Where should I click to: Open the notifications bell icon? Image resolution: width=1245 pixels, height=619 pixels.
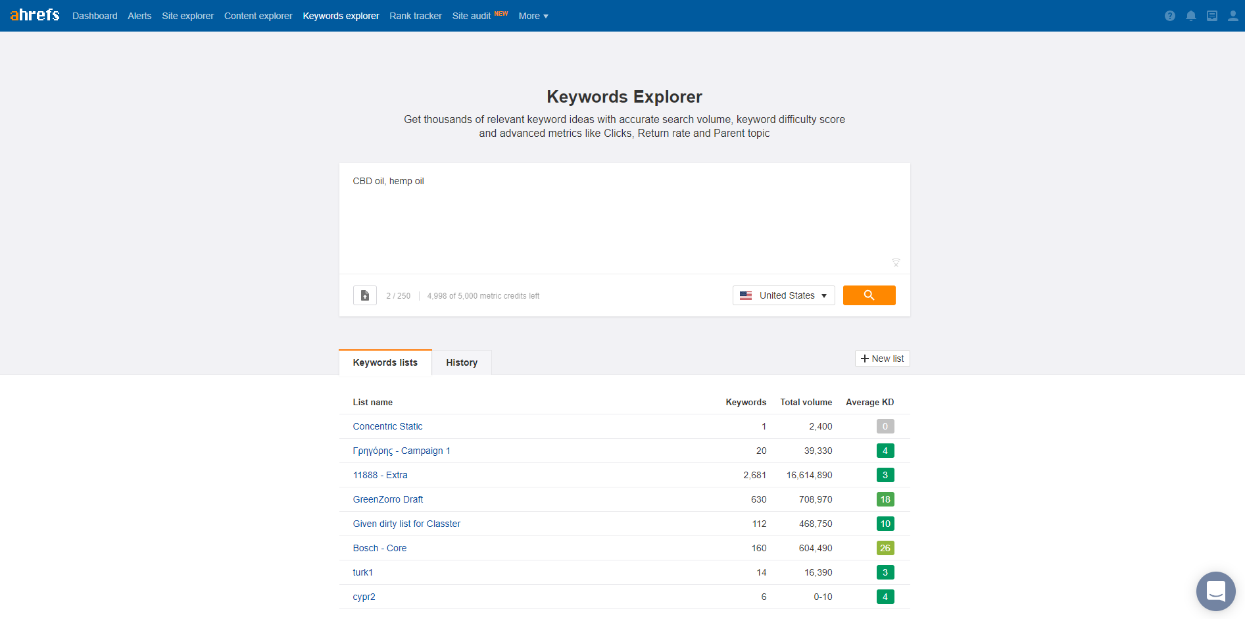coord(1190,16)
